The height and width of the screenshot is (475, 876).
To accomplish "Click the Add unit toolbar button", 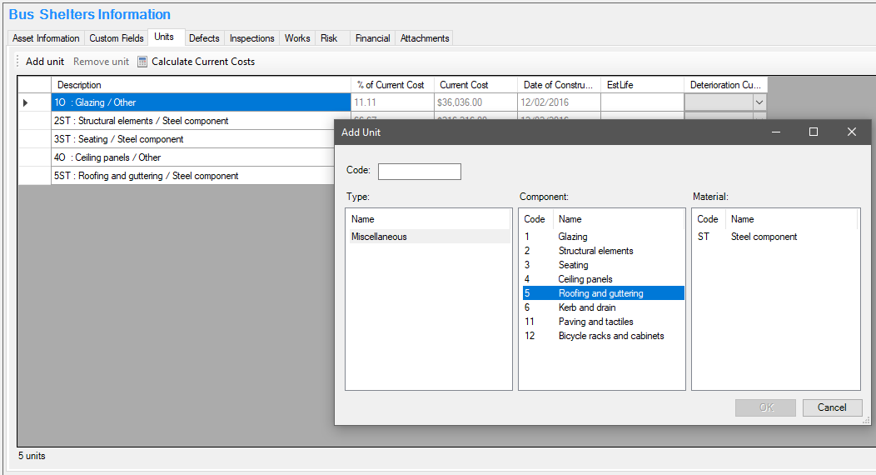I will click(x=44, y=62).
